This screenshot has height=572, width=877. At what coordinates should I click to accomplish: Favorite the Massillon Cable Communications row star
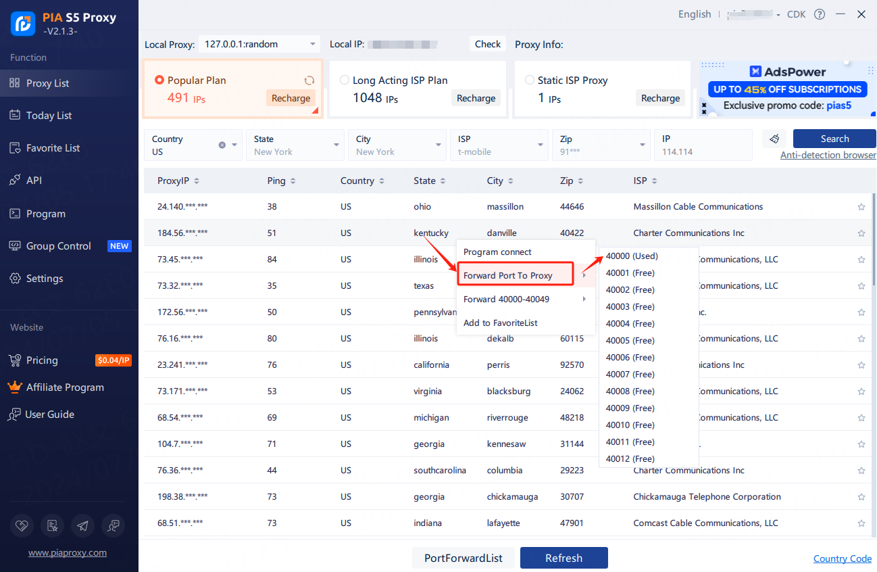click(x=861, y=207)
